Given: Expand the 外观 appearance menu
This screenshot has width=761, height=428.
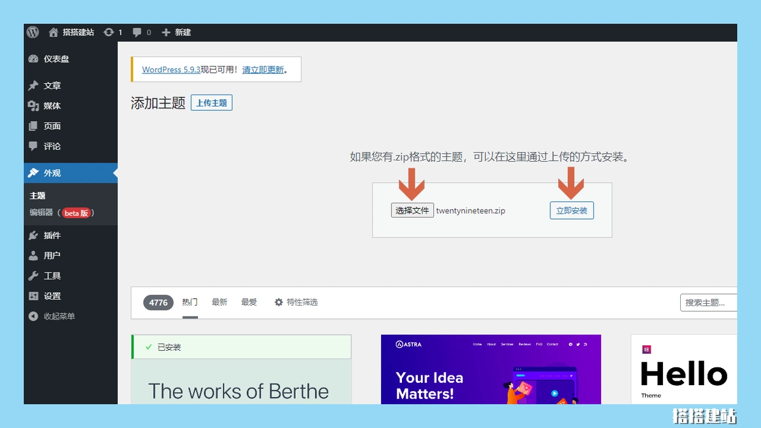Looking at the screenshot, I should [52, 173].
